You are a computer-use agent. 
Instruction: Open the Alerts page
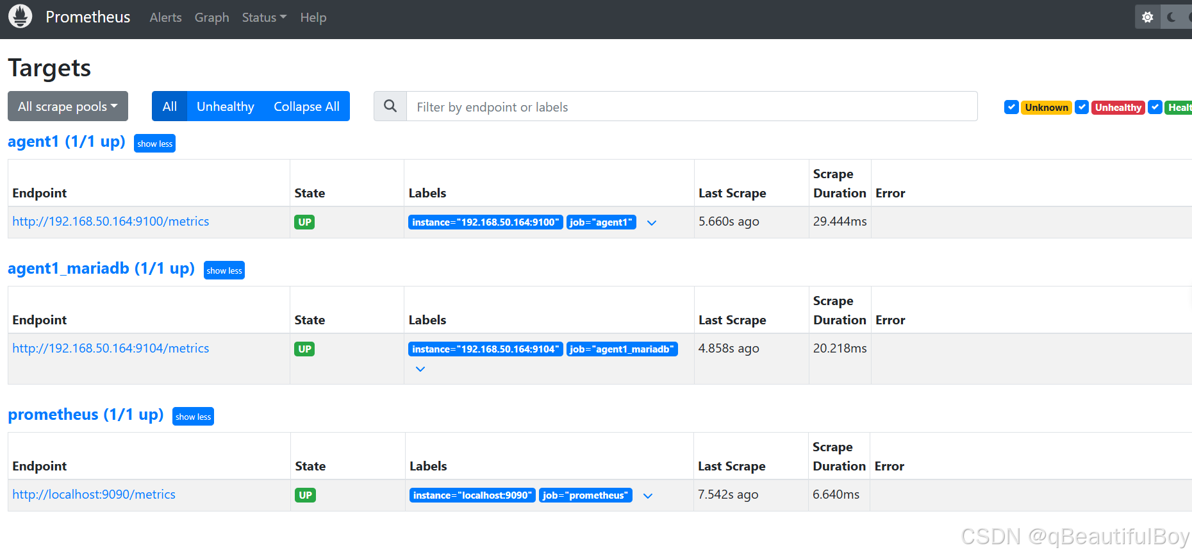[x=165, y=17]
